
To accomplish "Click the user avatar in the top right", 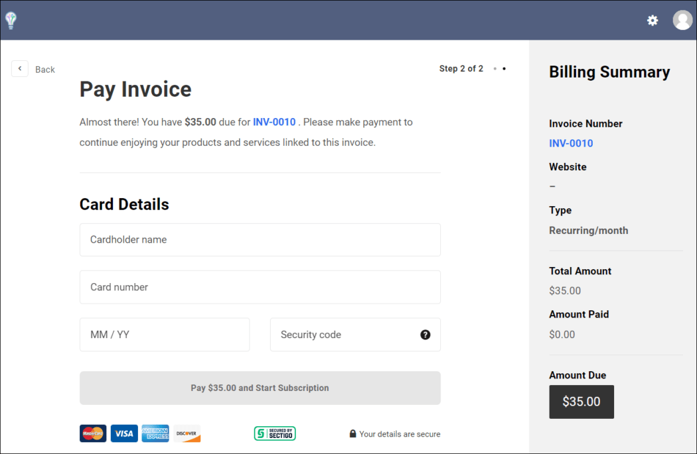I will 682,20.
